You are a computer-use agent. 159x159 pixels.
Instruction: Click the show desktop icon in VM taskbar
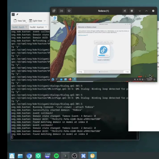(154, 79)
